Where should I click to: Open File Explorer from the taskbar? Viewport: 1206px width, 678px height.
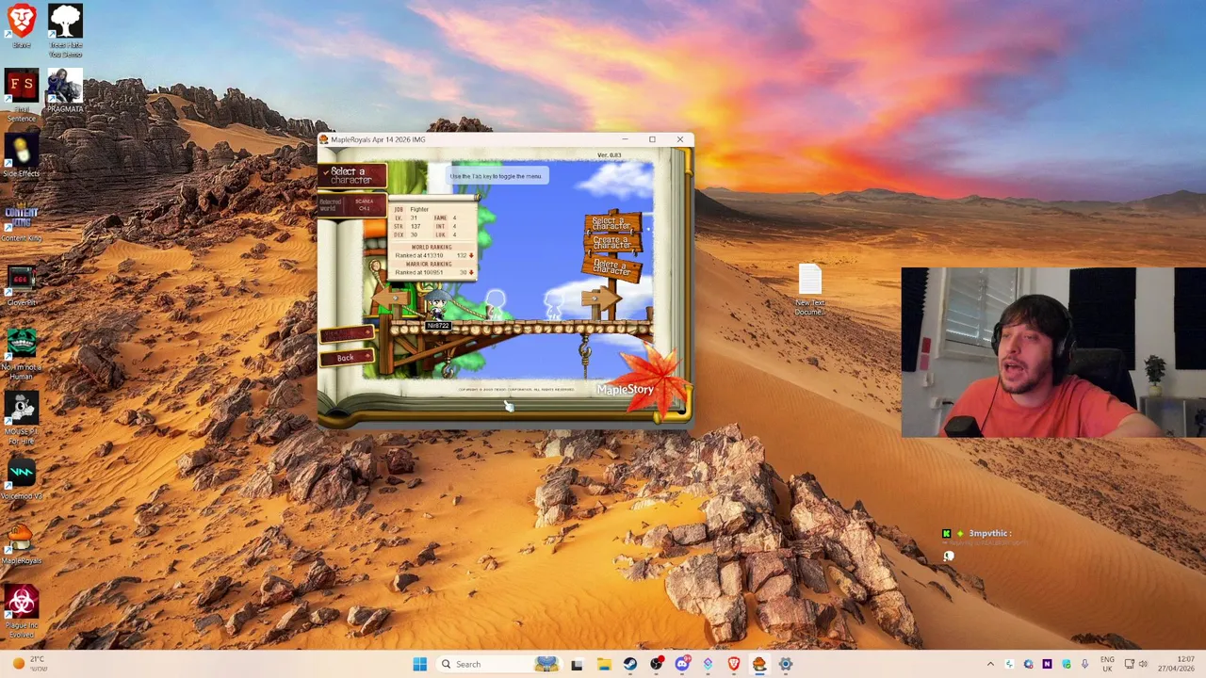tap(603, 664)
